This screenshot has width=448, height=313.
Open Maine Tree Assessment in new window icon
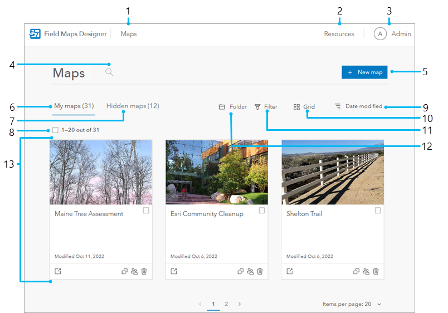click(x=58, y=271)
